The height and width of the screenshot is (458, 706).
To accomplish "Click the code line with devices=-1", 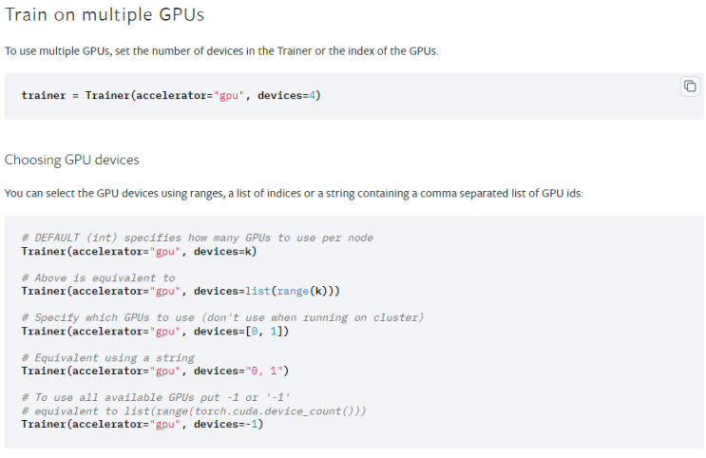I will [143, 424].
